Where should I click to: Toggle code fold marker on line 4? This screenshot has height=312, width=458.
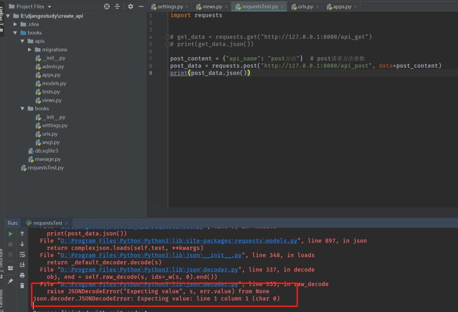pyautogui.click(x=168, y=37)
